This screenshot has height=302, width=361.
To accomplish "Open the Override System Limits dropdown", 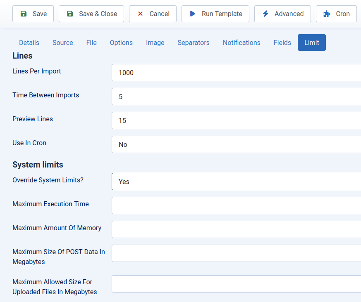I will (x=236, y=182).
